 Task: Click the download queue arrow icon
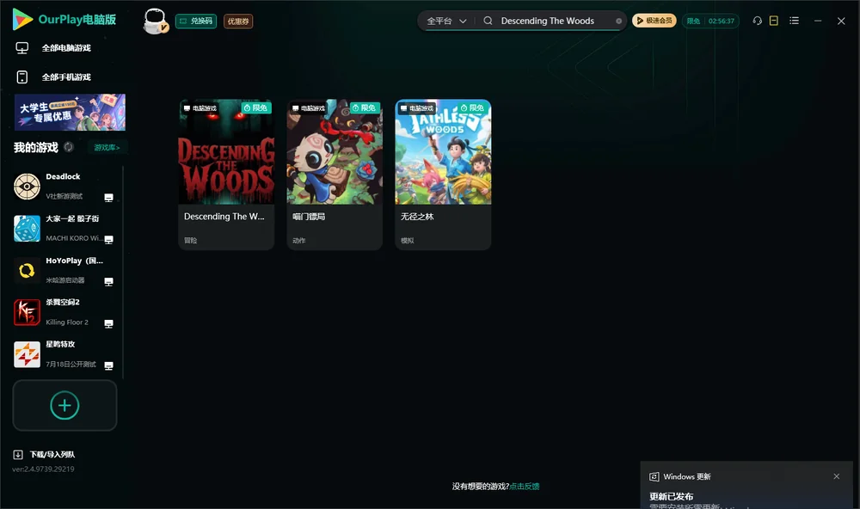18,454
